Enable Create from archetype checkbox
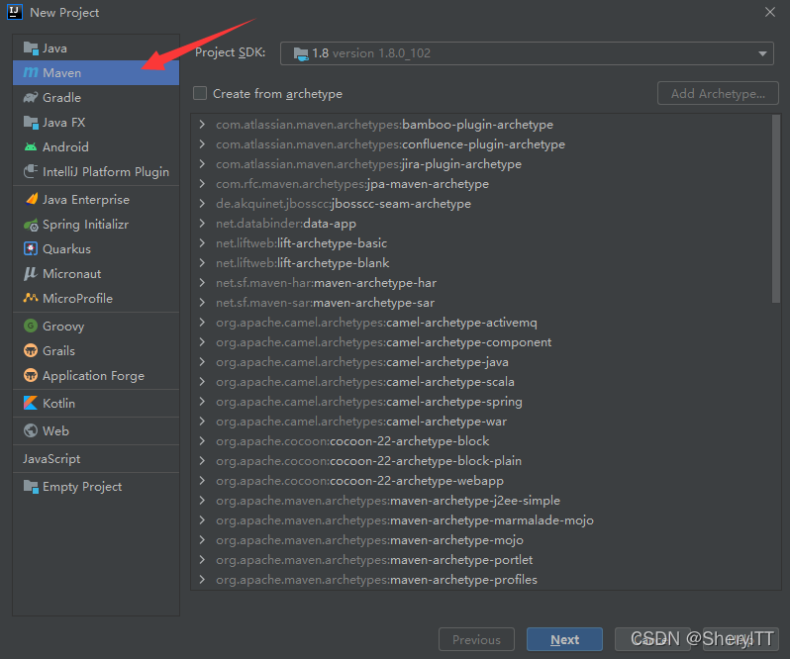Image resolution: width=790 pixels, height=659 pixels. coord(200,93)
